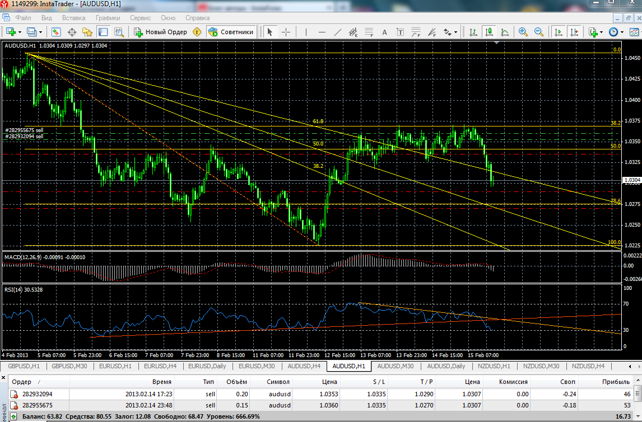Select the Text tool (A)
The image size is (642, 422).
(x=384, y=32)
